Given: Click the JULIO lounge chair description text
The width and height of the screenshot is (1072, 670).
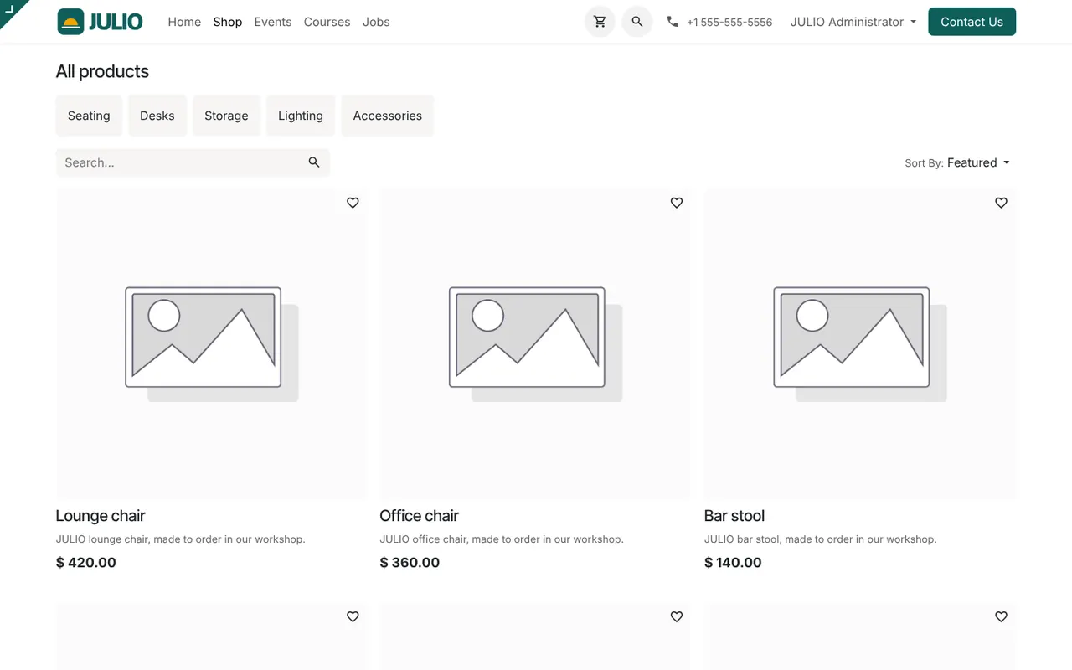Looking at the screenshot, I should click(x=180, y=539).
